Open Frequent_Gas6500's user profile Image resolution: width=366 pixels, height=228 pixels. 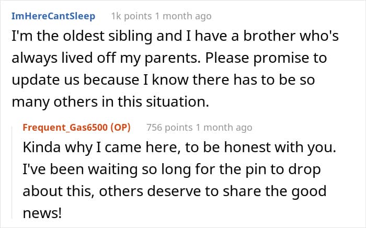(65, 128)
